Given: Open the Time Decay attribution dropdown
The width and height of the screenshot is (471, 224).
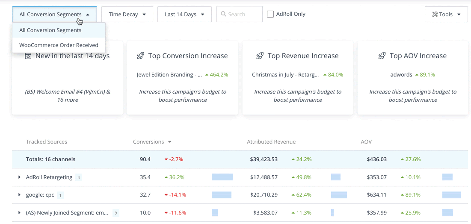Looking at the screenshot, I should (127, 14).
